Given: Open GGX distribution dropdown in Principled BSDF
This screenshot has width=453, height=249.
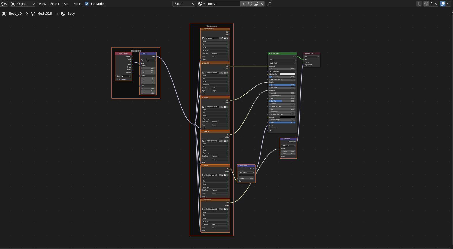Looking at the screenshot, I should (x=282, y=60).
